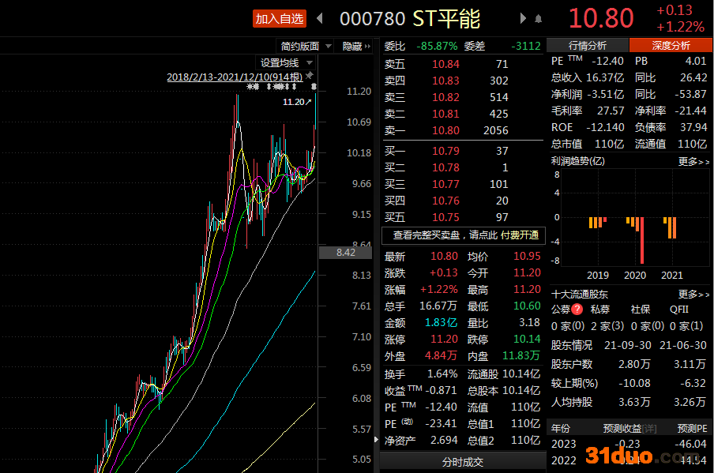Click the next stock right arrow
Viewport: 714px width, 473px height.
[523, 18]
